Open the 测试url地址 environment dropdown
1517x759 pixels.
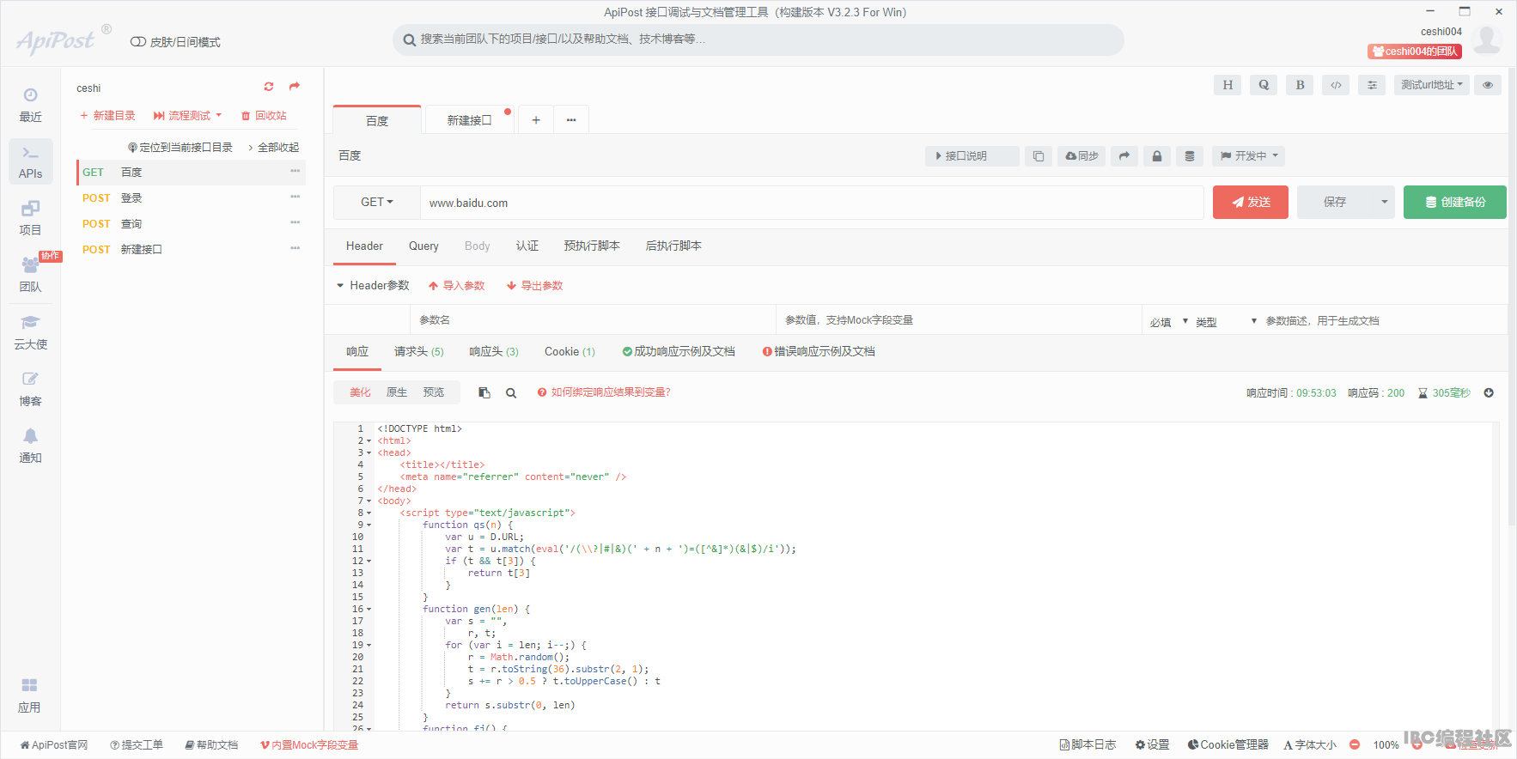(x=1432, y=85)
